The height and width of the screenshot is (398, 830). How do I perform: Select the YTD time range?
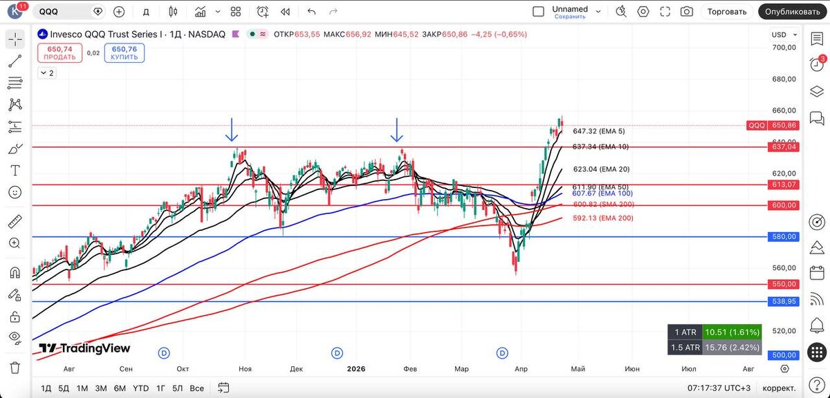140,388
